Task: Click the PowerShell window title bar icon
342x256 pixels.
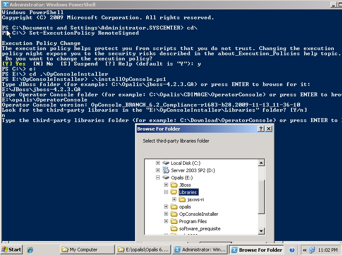Action: click(5, 5)
